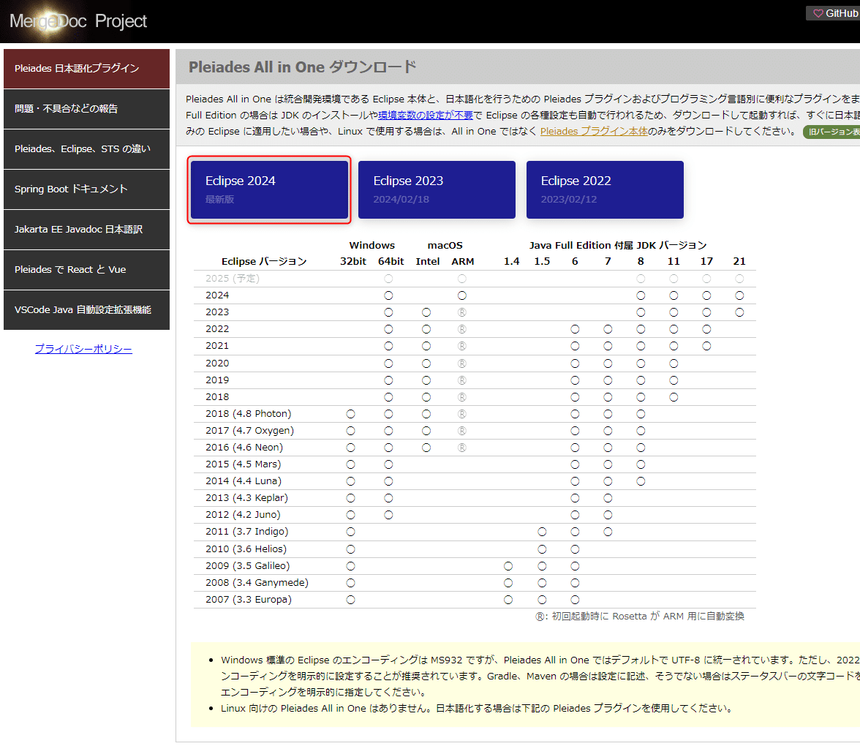Click JDK 1.5 circle in 2011 (3.7 Indigo) row

click(542, 532)
